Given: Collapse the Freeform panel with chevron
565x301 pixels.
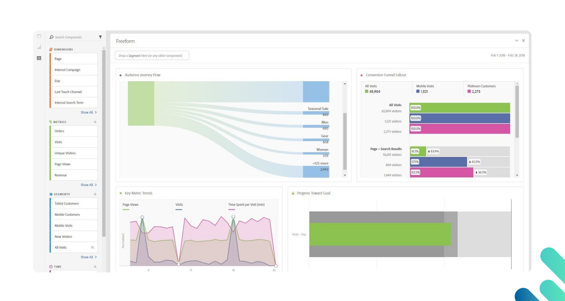Looking at the screenshot, I should coord(516,41).
